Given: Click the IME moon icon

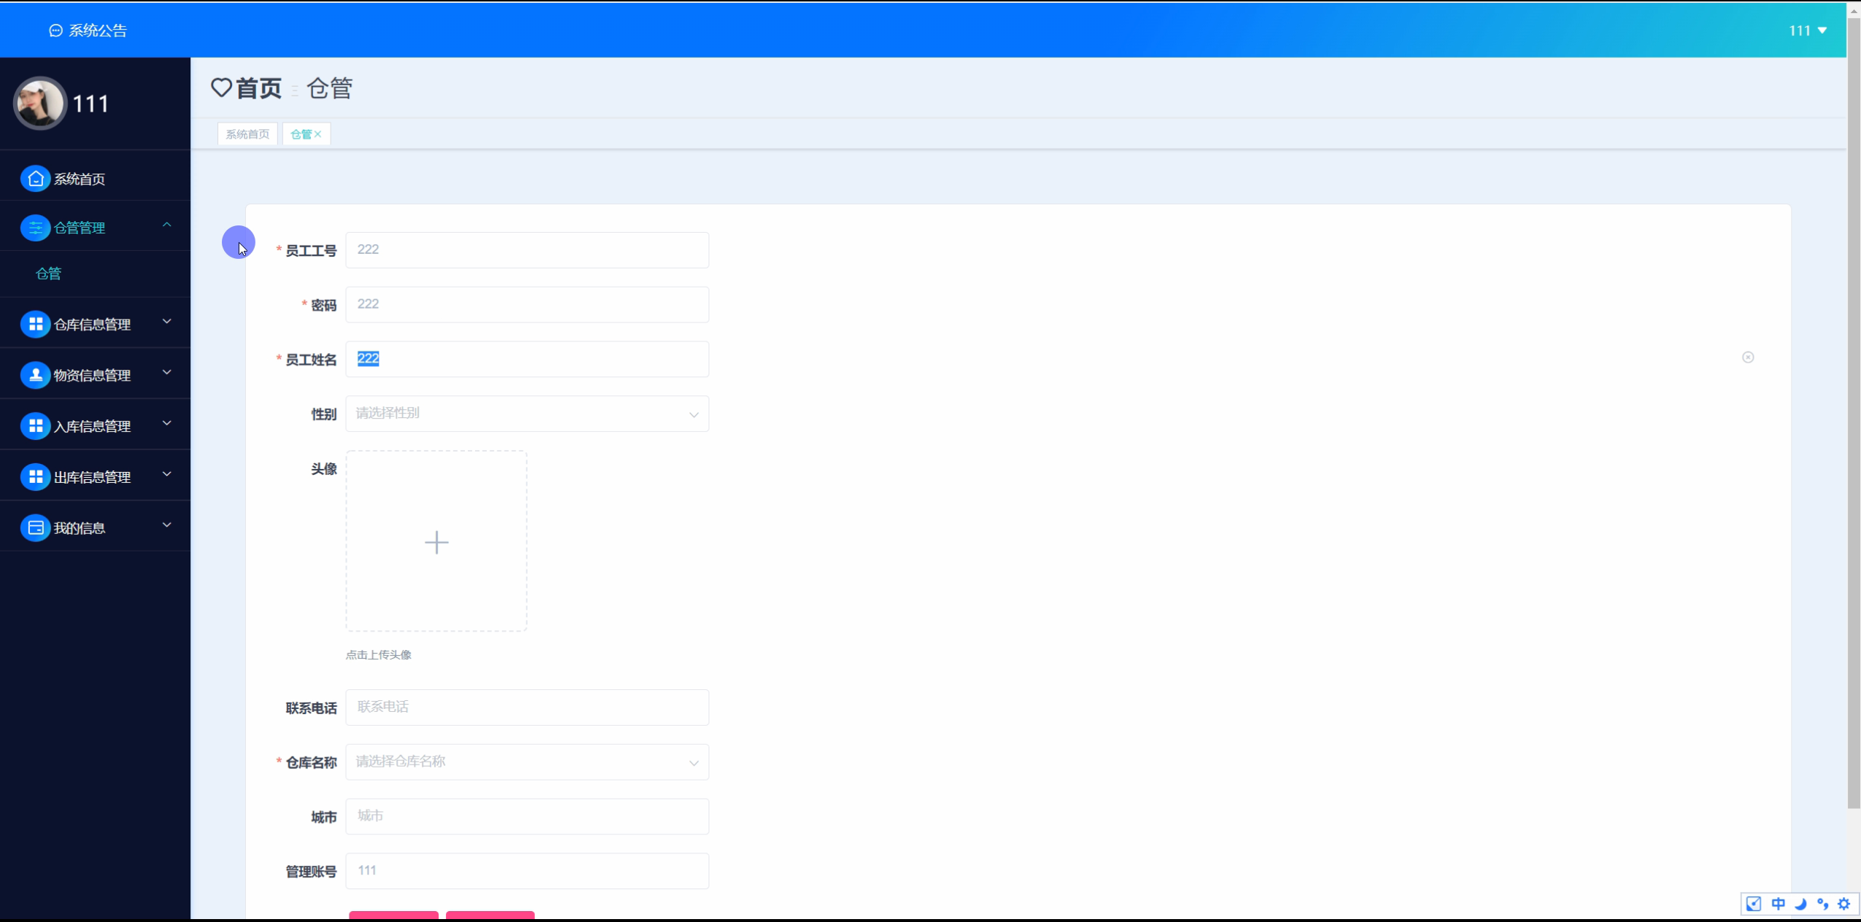Looking at the screenshot, I should click(x=1800, y=904).
